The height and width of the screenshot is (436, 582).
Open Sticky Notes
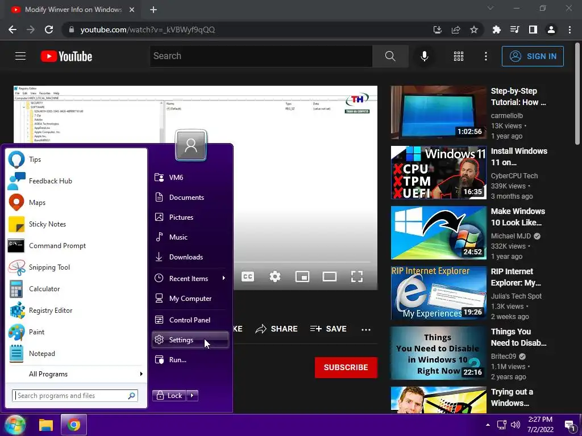76,224
